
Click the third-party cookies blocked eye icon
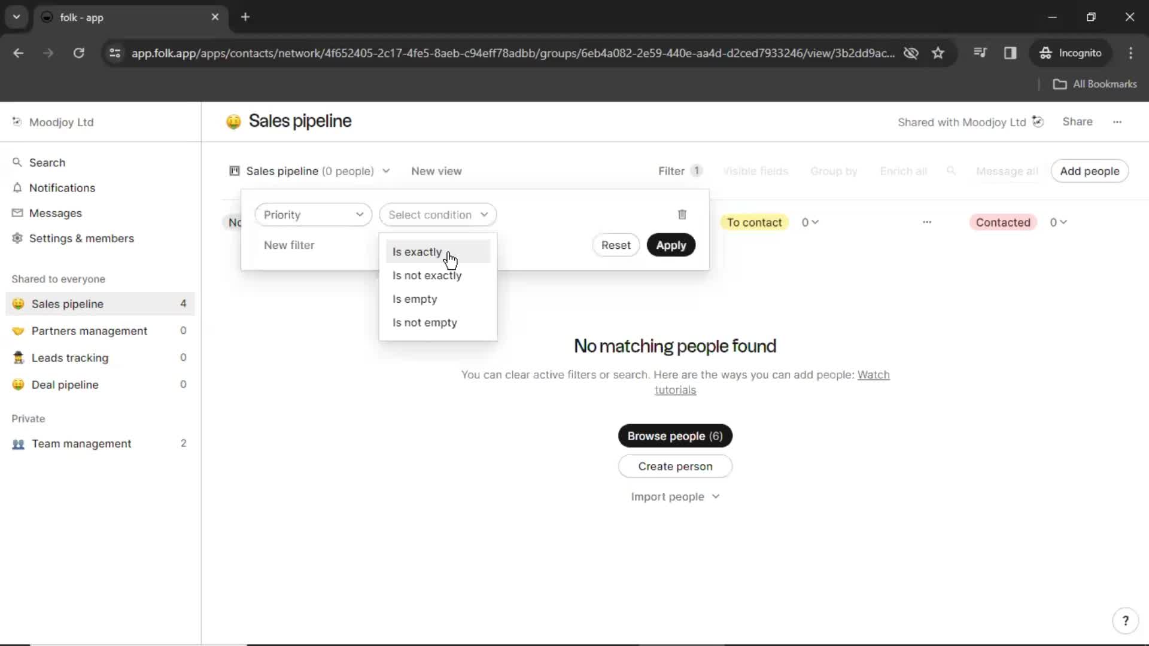click(x=911, y=53)
